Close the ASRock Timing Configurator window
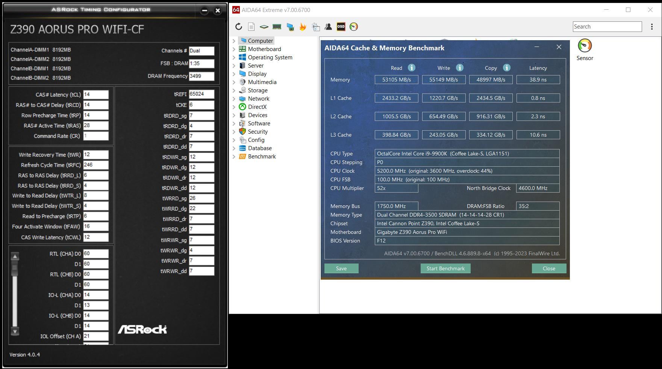The width and height of the screenshot is (662, 369). (x=218, y=11)
